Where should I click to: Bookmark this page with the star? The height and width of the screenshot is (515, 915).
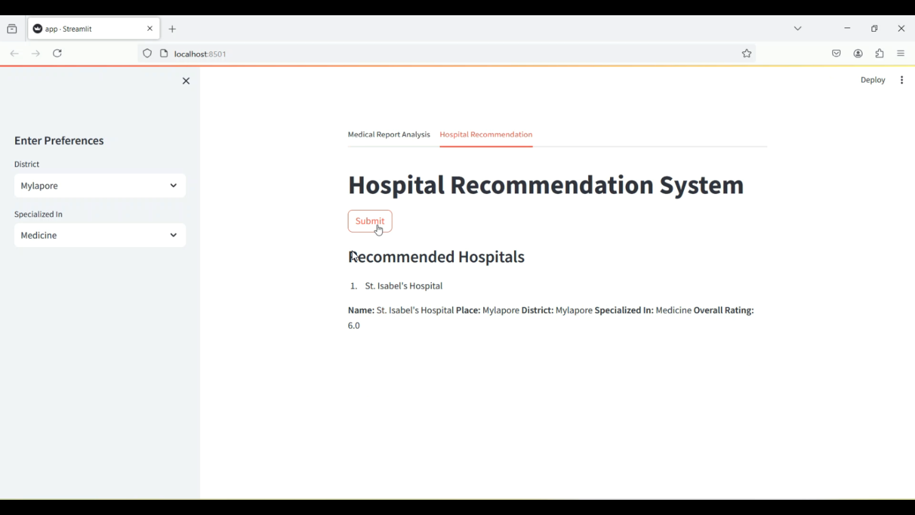tap(747, 54)
